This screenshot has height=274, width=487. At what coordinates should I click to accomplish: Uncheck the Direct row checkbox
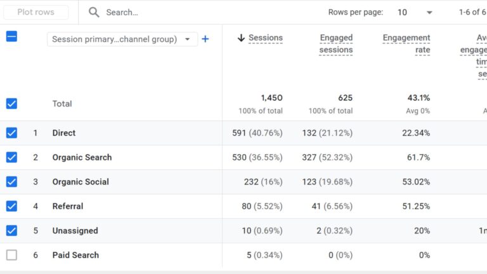11,133
